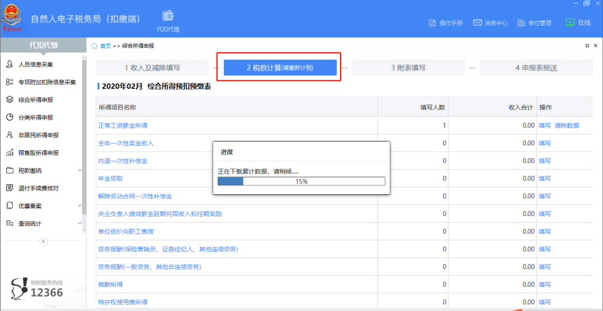Go to step 4 申报表报送
The width and height of the screenshot is (603, 311).
(x=536, y=68)
